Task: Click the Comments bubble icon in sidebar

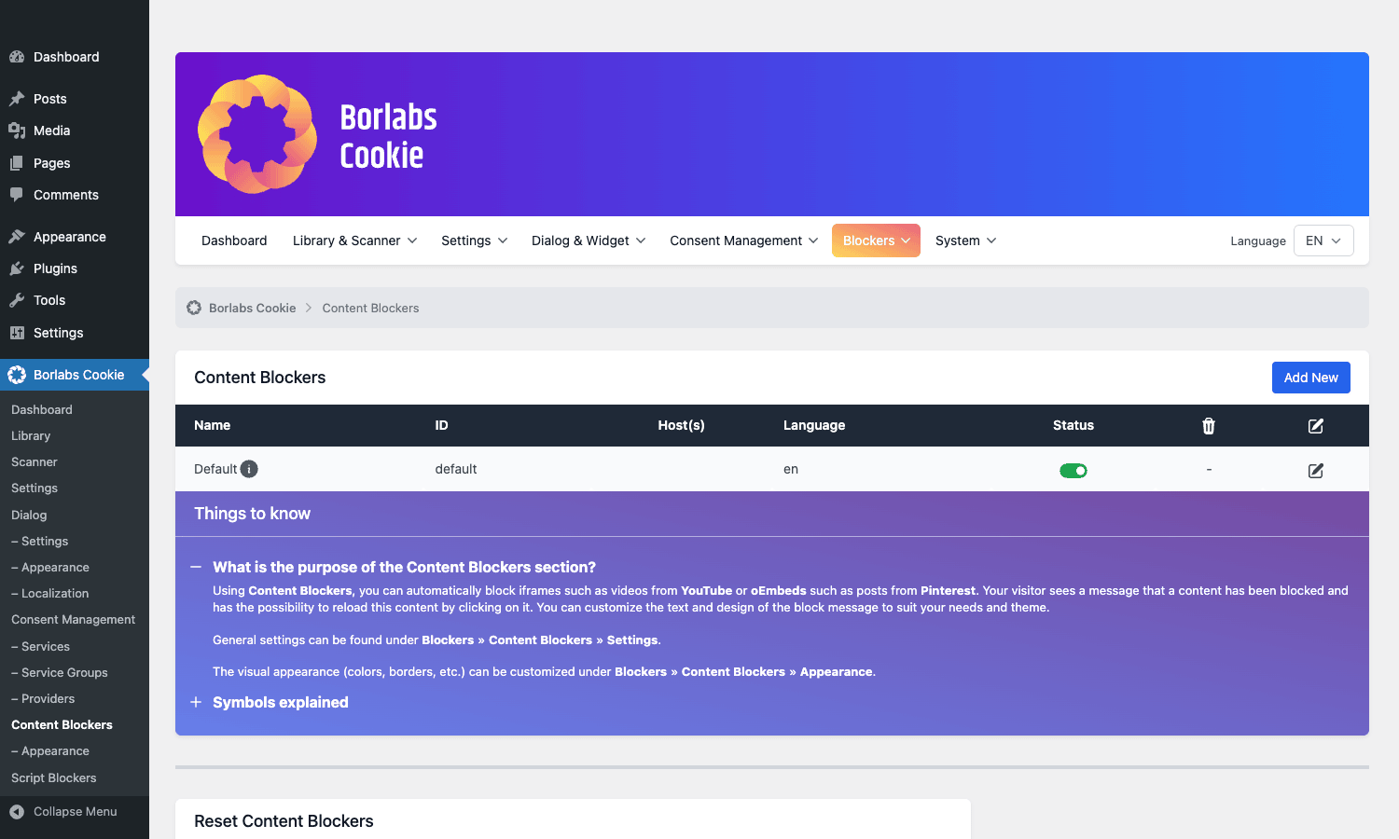Action: click(17, 195)
